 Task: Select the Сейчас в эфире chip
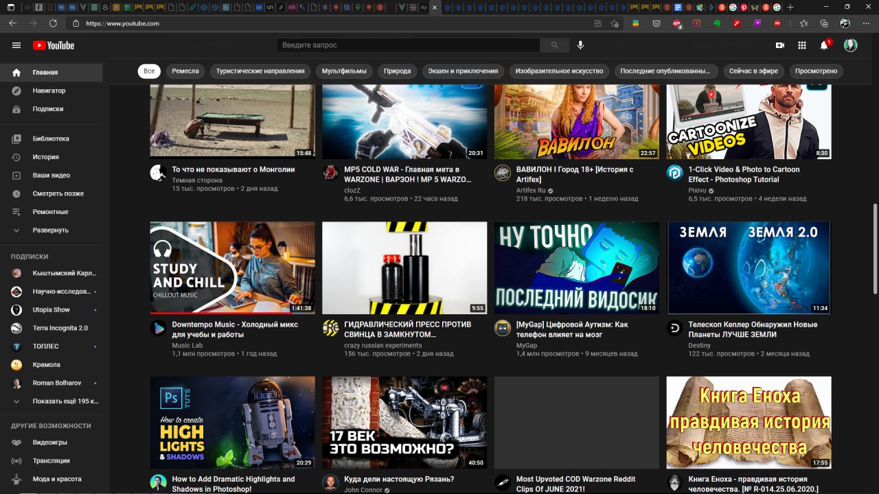tap(753, 71)
